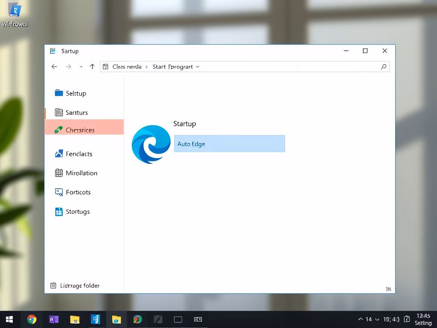Open the address bar dropdown chevron
437x328 pixels.
coord(198,67)
